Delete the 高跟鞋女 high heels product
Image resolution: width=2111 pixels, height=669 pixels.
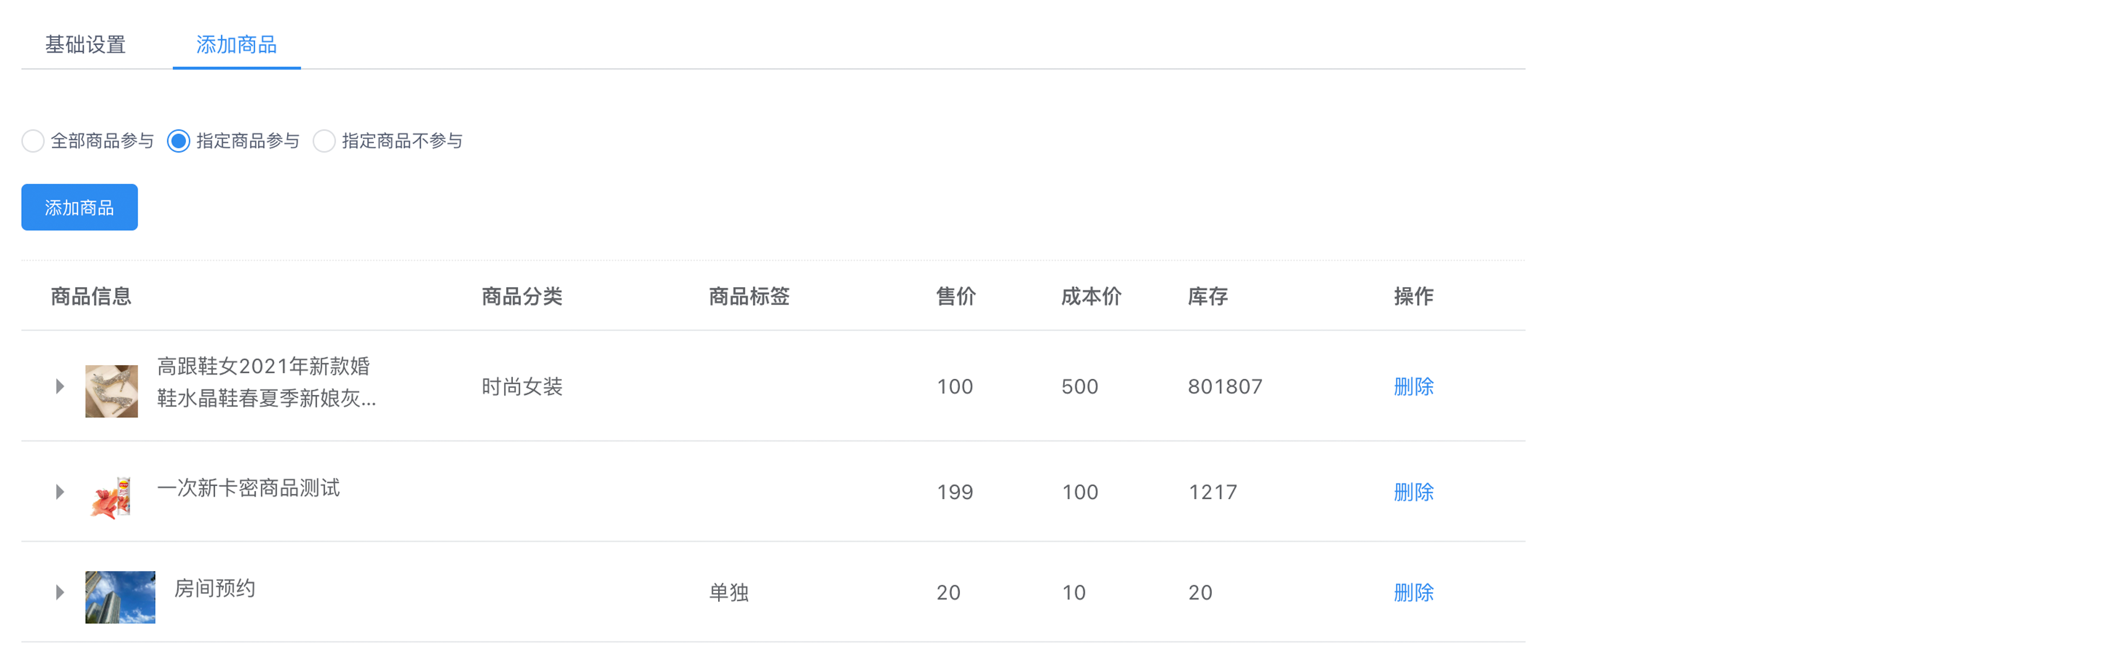tap(1413, 386)
